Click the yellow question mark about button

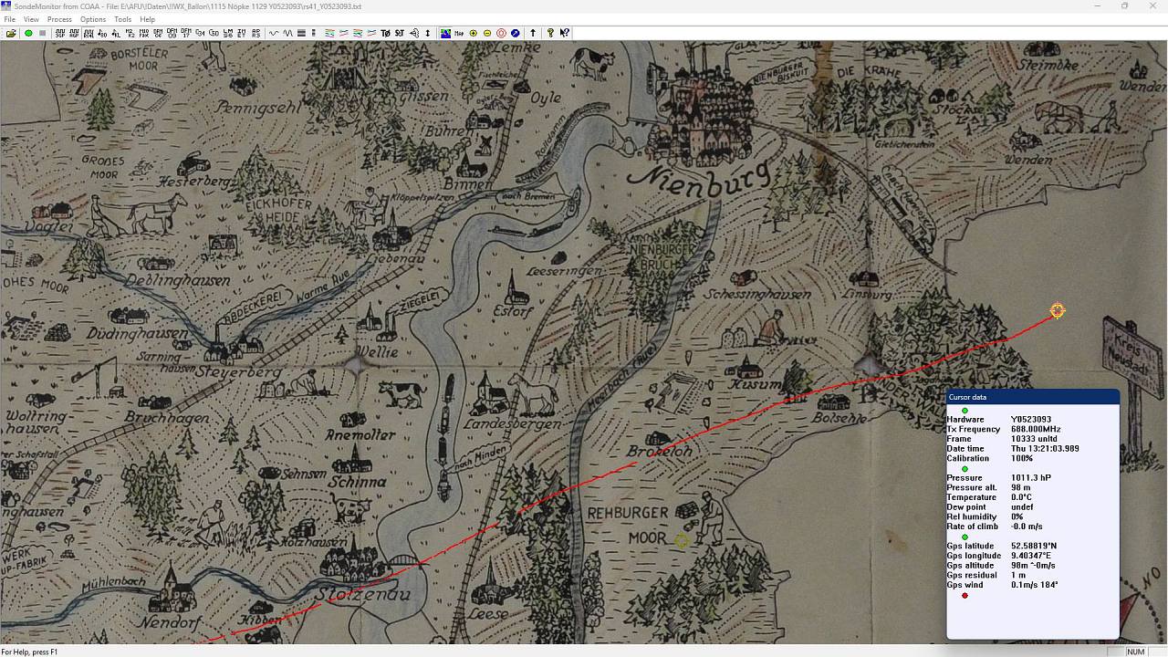click(x=550, y=33)
